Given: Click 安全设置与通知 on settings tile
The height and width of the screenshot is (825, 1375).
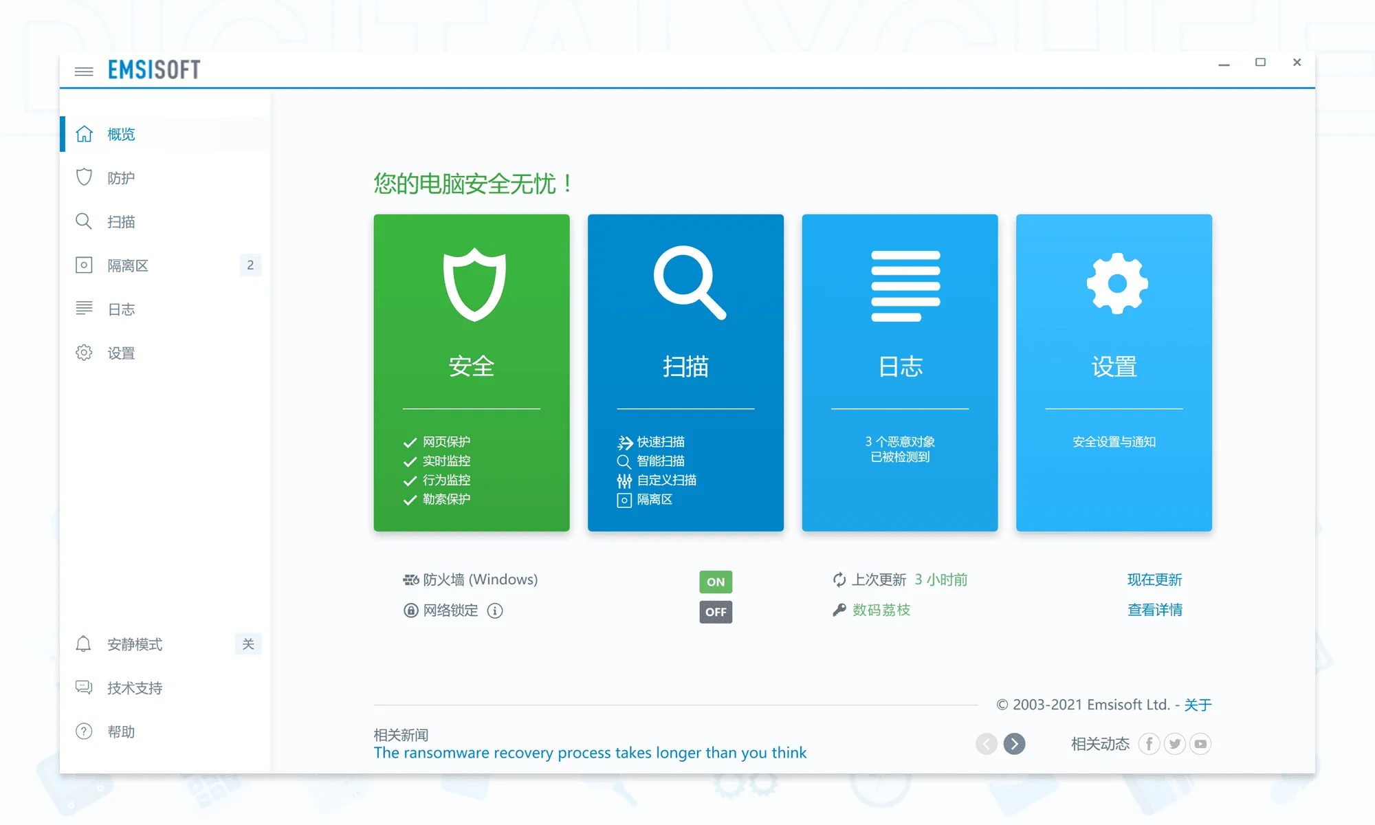Looking at the screenshot, I should click(x=1114, y=442).
